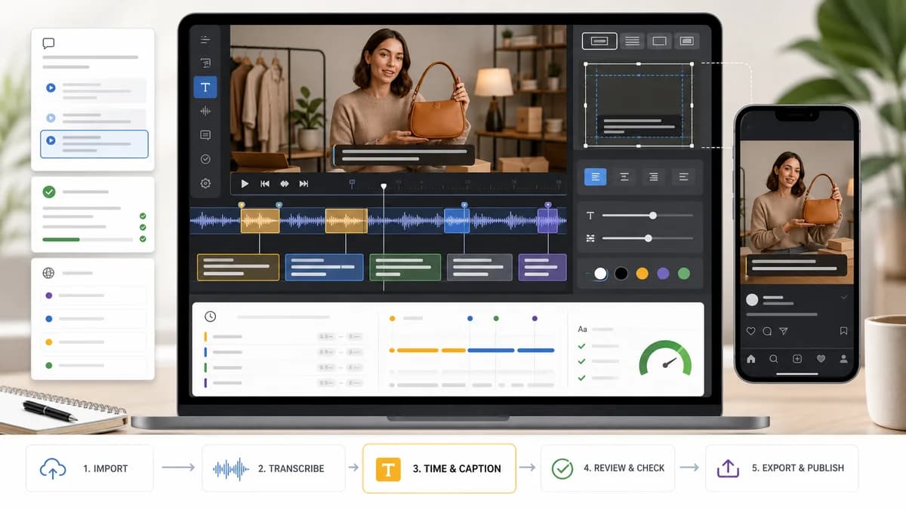Select the Text (T) tool in the editor sidebar

point(205,87)
